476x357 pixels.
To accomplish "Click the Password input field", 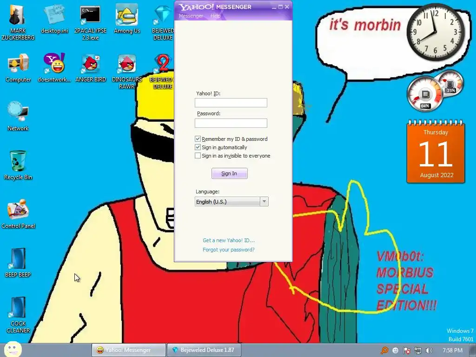I will (231, 123).
